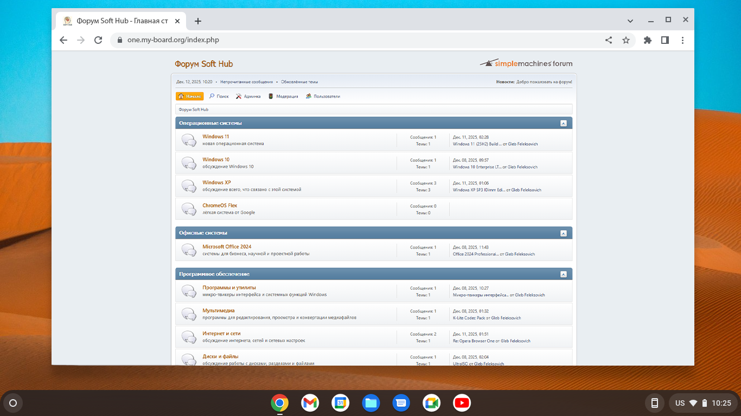Open the Files app from the shelf
741x416 pixels.
click(x=371, y=403)
